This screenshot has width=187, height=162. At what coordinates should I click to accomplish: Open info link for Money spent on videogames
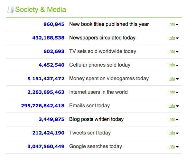point(172,79)
